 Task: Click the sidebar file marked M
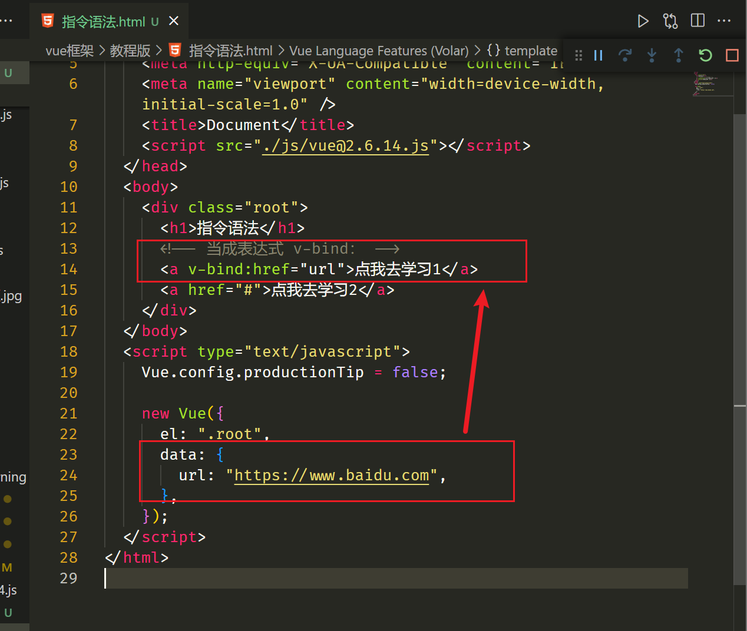[x=7, y=567]
